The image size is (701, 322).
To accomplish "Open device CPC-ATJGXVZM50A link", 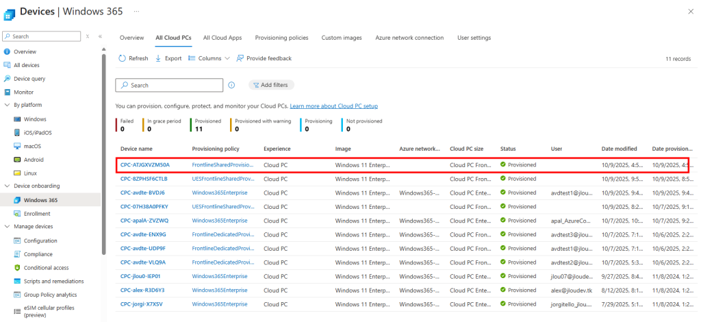I will click(144, 165).
